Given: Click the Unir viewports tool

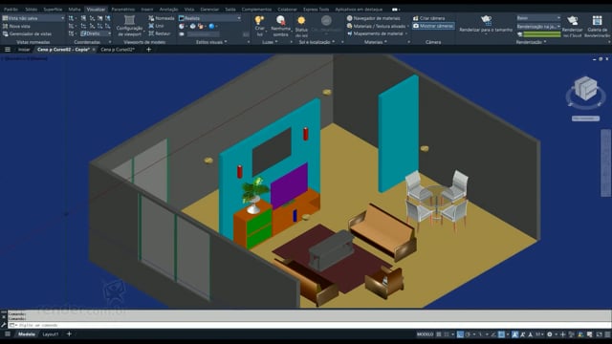Looking at the screenshot, I should (156, 26).
